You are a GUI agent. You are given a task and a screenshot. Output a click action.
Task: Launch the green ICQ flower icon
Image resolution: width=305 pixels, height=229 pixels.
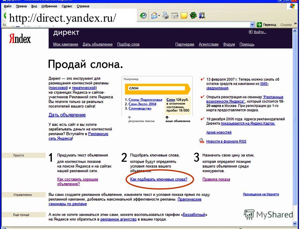(x=193, y=15)
